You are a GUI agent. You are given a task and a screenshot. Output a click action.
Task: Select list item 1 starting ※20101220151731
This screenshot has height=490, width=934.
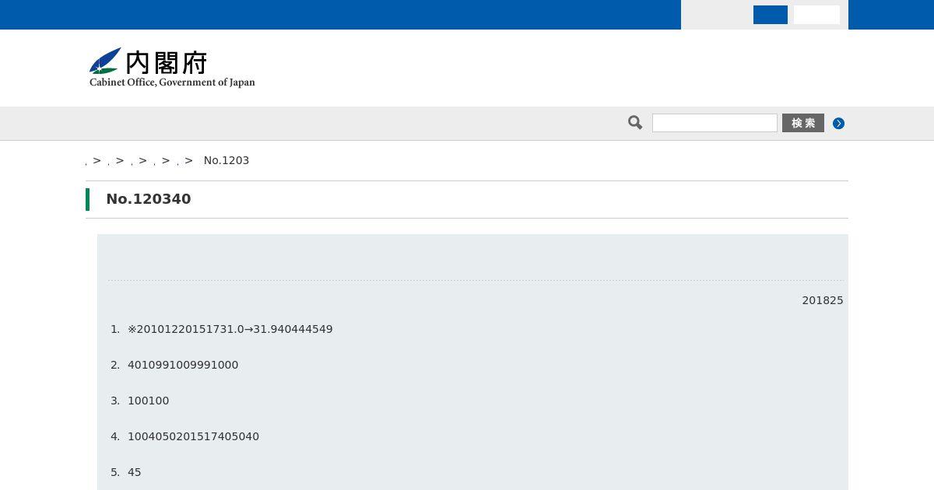[x=230, y=329]
